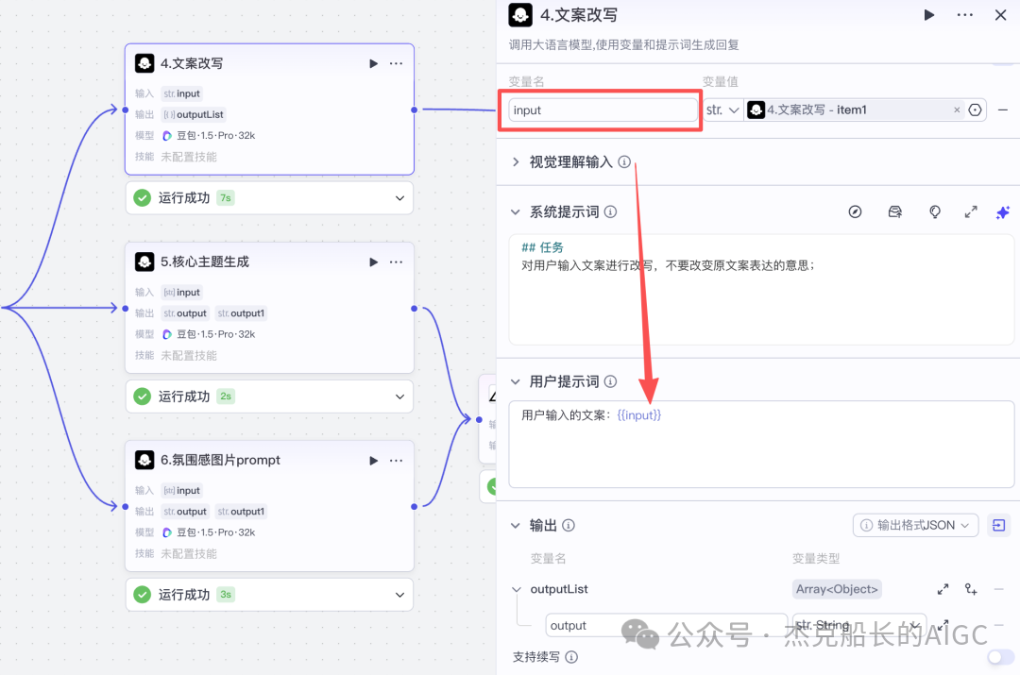This screenshot has height=675, width=1020.
Task: Click the 5.核心主题生成 node avatar icon
Action: click(144, 262)
